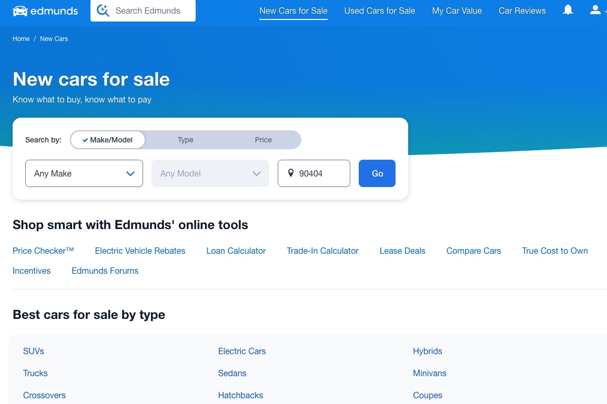The height and width of the screenshot is (404, 607).
Task: Visit Edmunds Forums
Action: [x=105, y=271]
